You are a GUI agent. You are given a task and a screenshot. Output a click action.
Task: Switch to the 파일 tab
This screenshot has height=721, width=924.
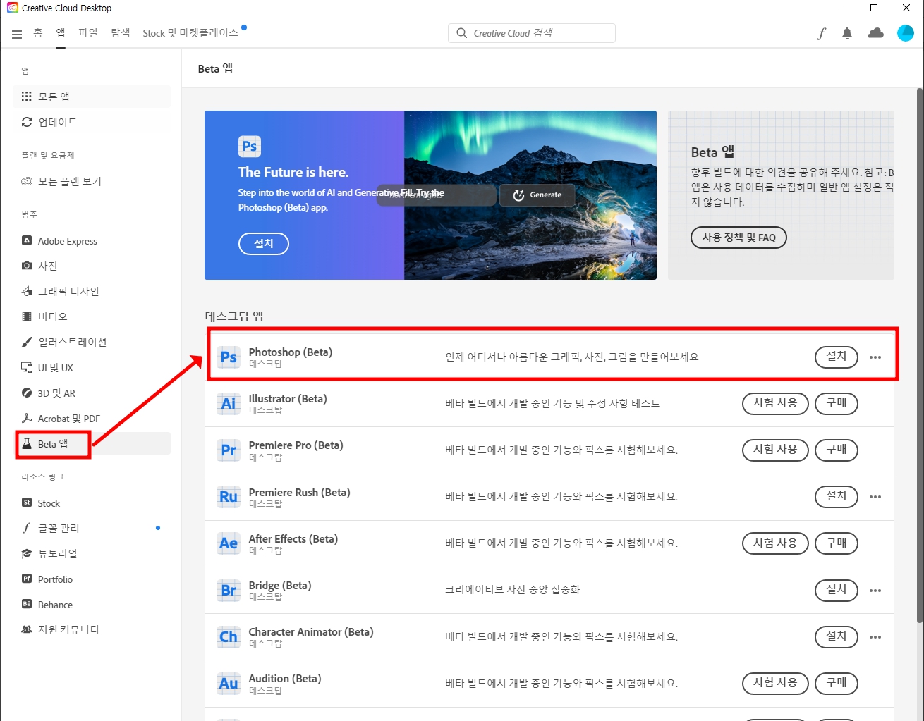(88, 32)
